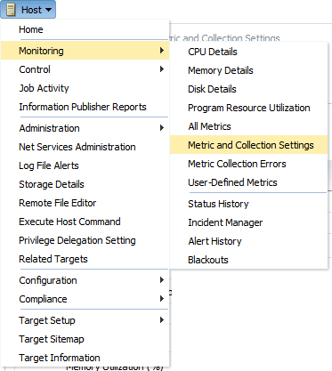Expand the Administration submenu arrow
The width and height of the screenshot is (332, 371).
tap(162, 128)
